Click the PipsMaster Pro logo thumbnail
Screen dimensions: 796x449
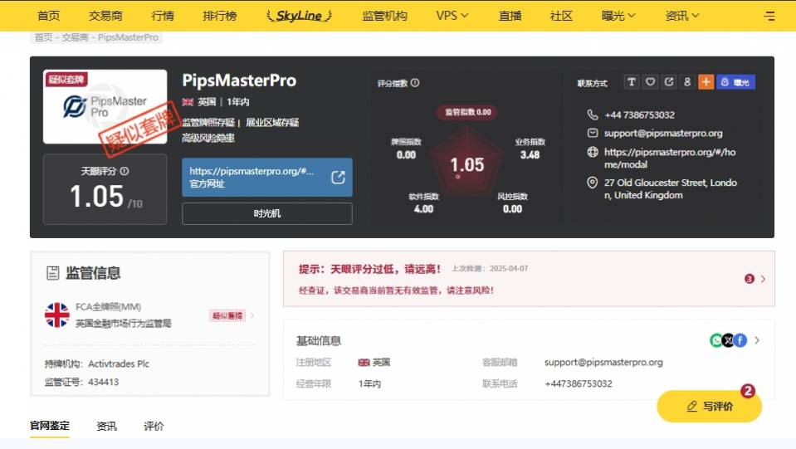click(x=105, y=106)
